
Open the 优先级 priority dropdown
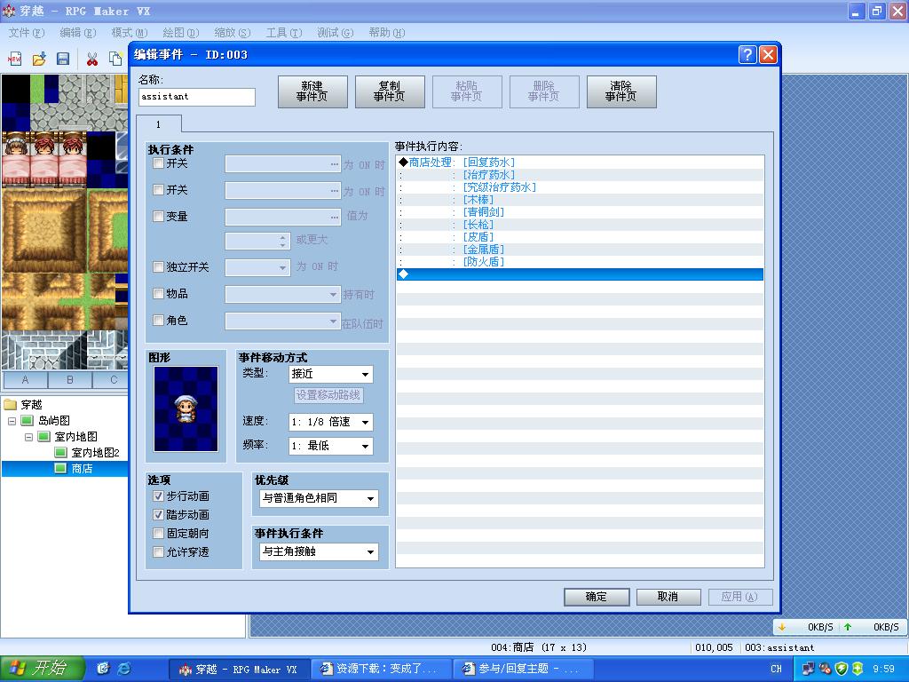tap(319, 498)
